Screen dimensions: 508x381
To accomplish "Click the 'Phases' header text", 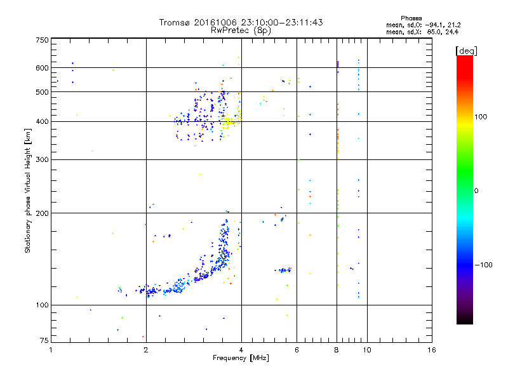I will point(411,18).
